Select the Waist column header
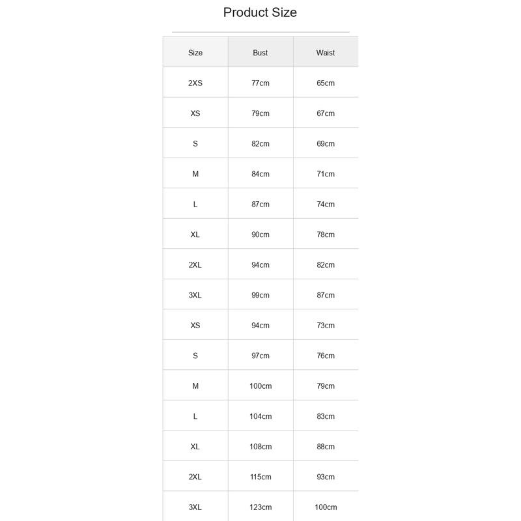521x521 pixels. 326,53
